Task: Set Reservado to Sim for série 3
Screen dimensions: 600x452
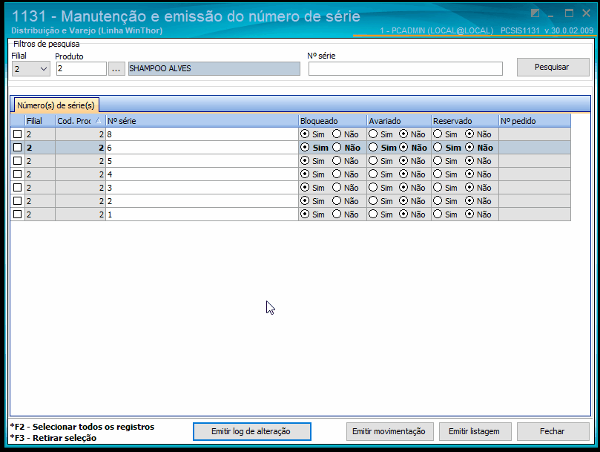Action: click(438, 188)
